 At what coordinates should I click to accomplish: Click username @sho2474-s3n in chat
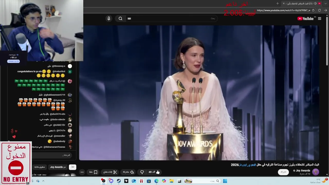pos(58,114)
